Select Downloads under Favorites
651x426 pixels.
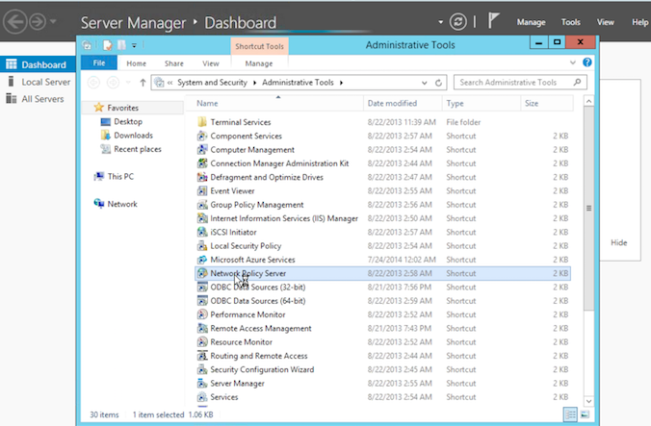(127, 135)
